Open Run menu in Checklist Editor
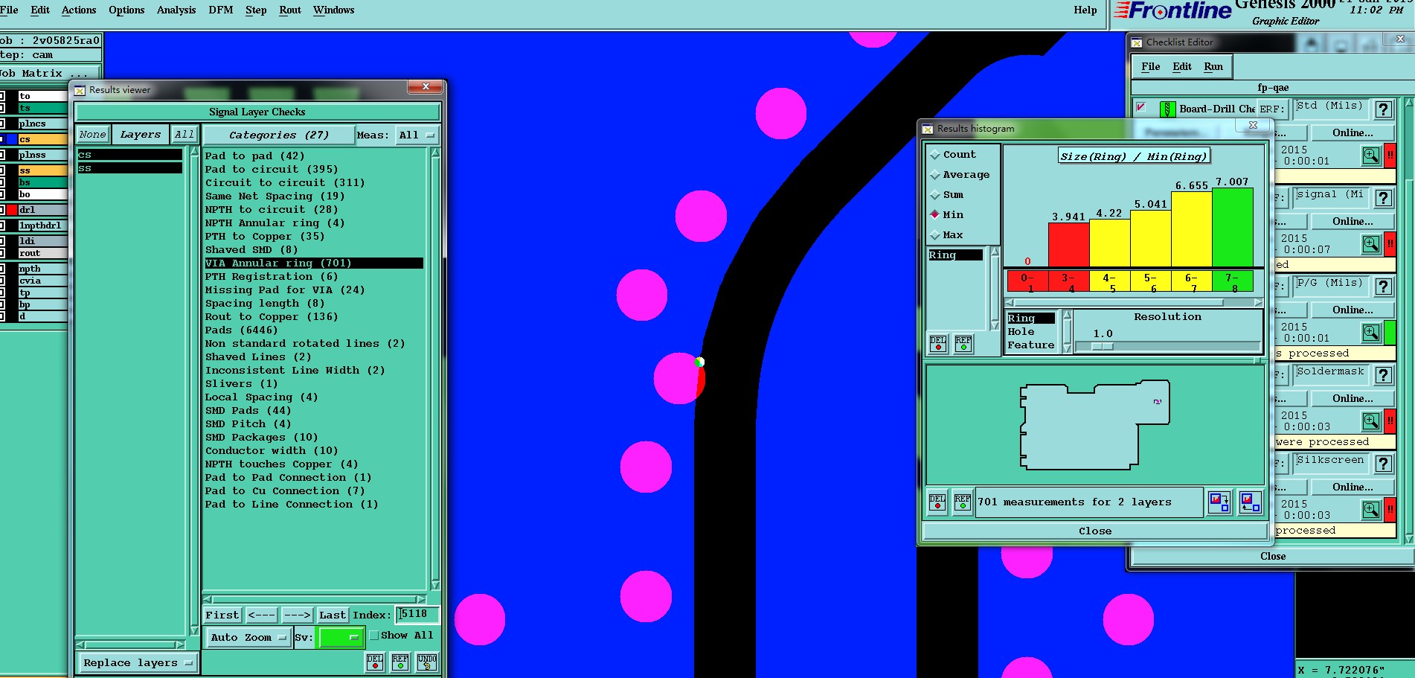This screenshot has width=1415, height=678. (1213, 67)
